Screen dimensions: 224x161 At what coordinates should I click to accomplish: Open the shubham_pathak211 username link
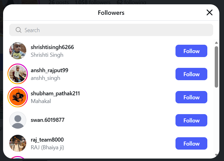point(55,93)
